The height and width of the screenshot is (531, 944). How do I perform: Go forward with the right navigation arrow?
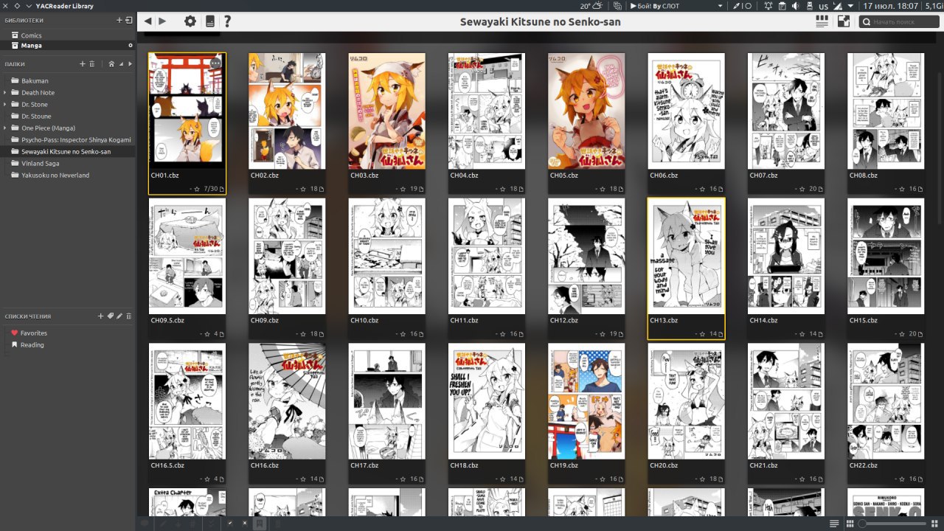[x=163, y=21]
